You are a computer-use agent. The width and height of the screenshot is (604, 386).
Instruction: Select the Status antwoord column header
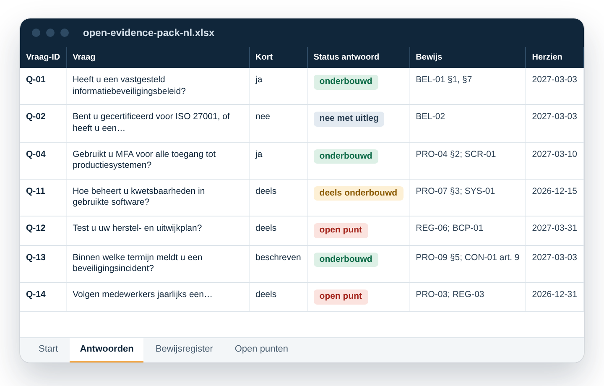(x=359, y=57)
